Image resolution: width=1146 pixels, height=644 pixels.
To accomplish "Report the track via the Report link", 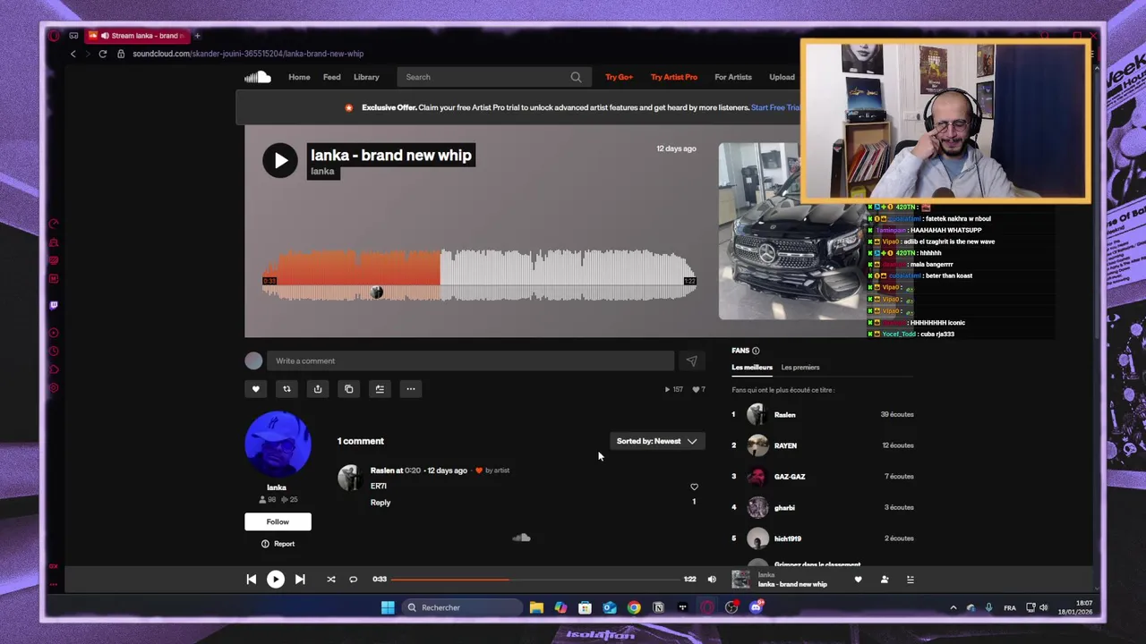I will (278, 544).
